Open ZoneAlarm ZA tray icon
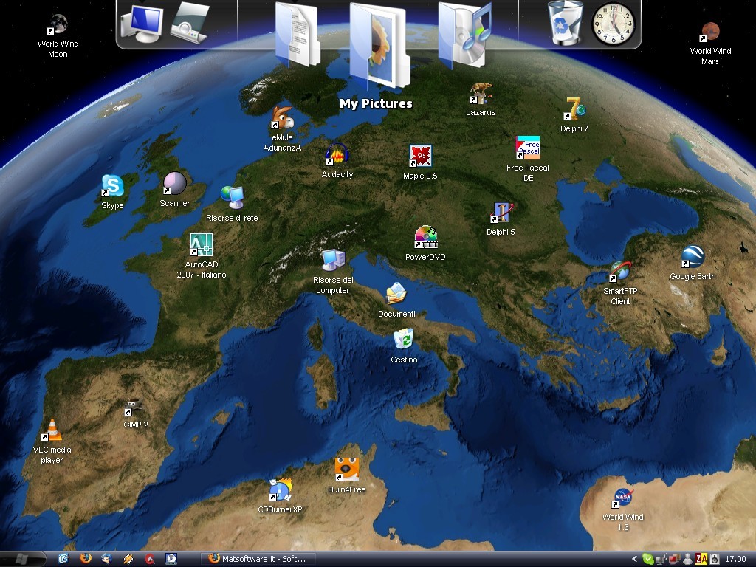The width and height of the screenshot is (756, 567). pos(701,560)
